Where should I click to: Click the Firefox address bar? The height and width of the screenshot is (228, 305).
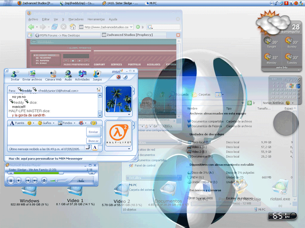tap(106, 27)
